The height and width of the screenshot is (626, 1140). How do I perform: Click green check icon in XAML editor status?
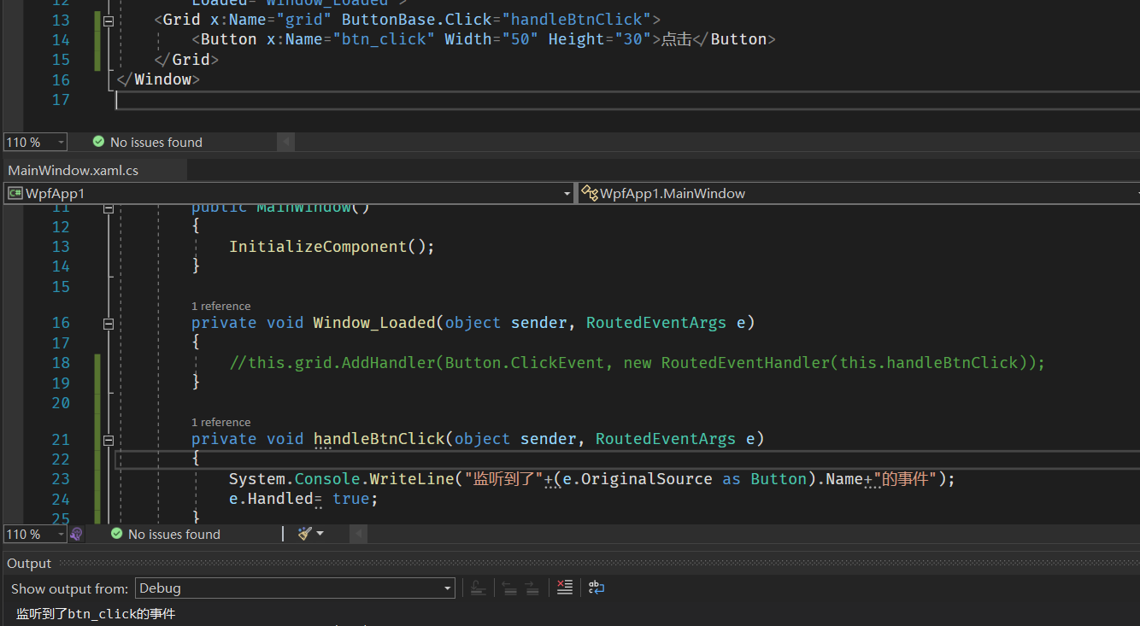click(x=98, y=142)
